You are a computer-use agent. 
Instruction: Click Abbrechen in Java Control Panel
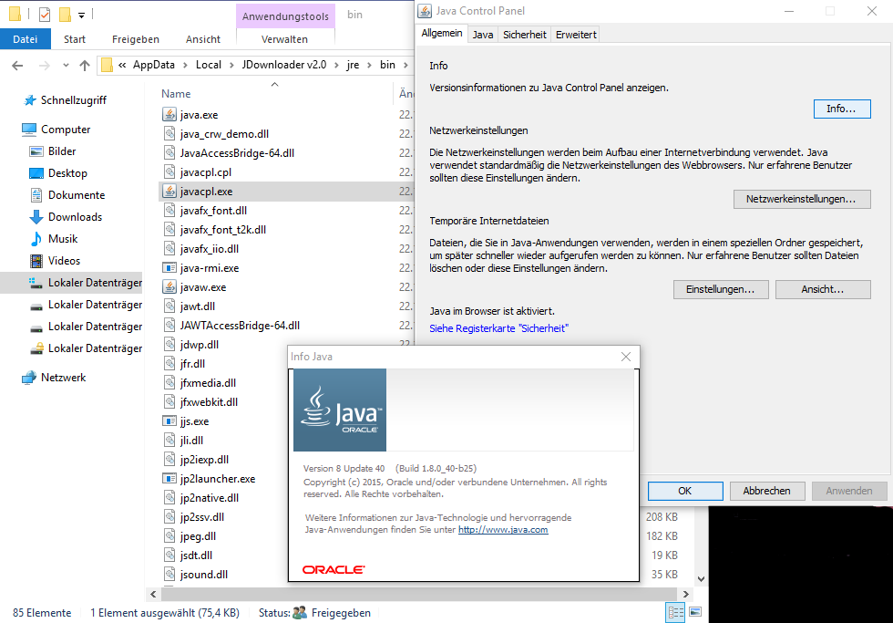(767, 491)
